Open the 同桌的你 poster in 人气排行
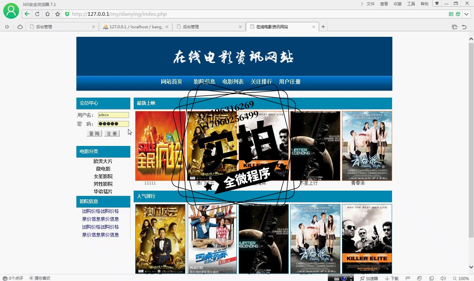The height and width of the screenshot is (281, 474). [212, 239]
